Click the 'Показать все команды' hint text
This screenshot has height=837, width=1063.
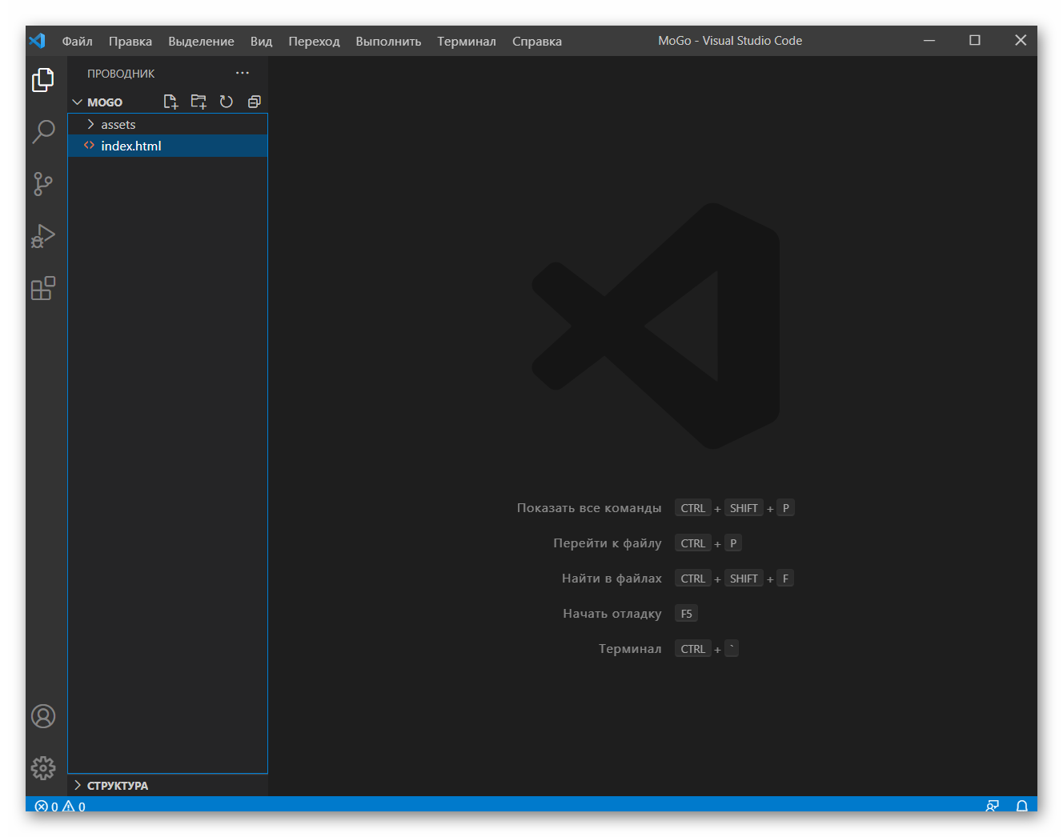[589, 508]
